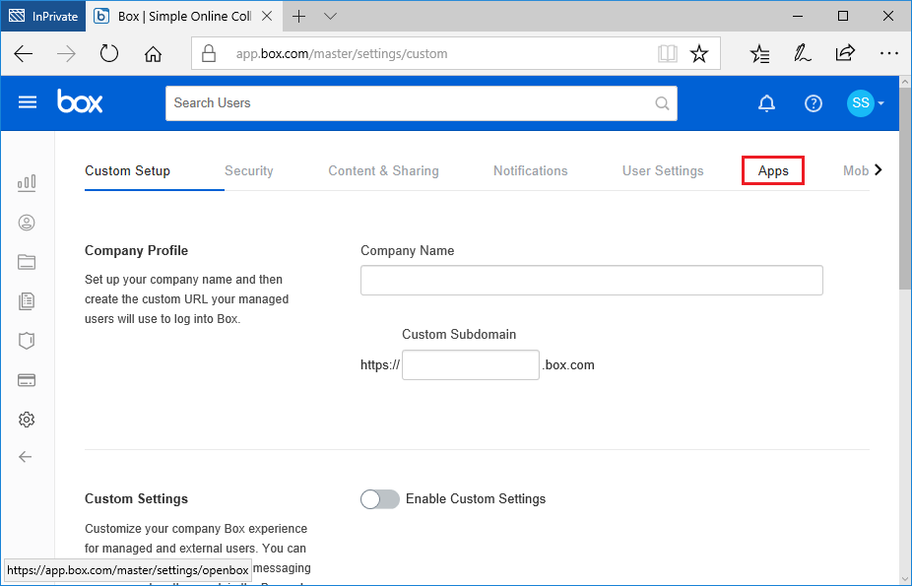Open Reports sidebar icon
912x586 pixels.
point(27,301)
